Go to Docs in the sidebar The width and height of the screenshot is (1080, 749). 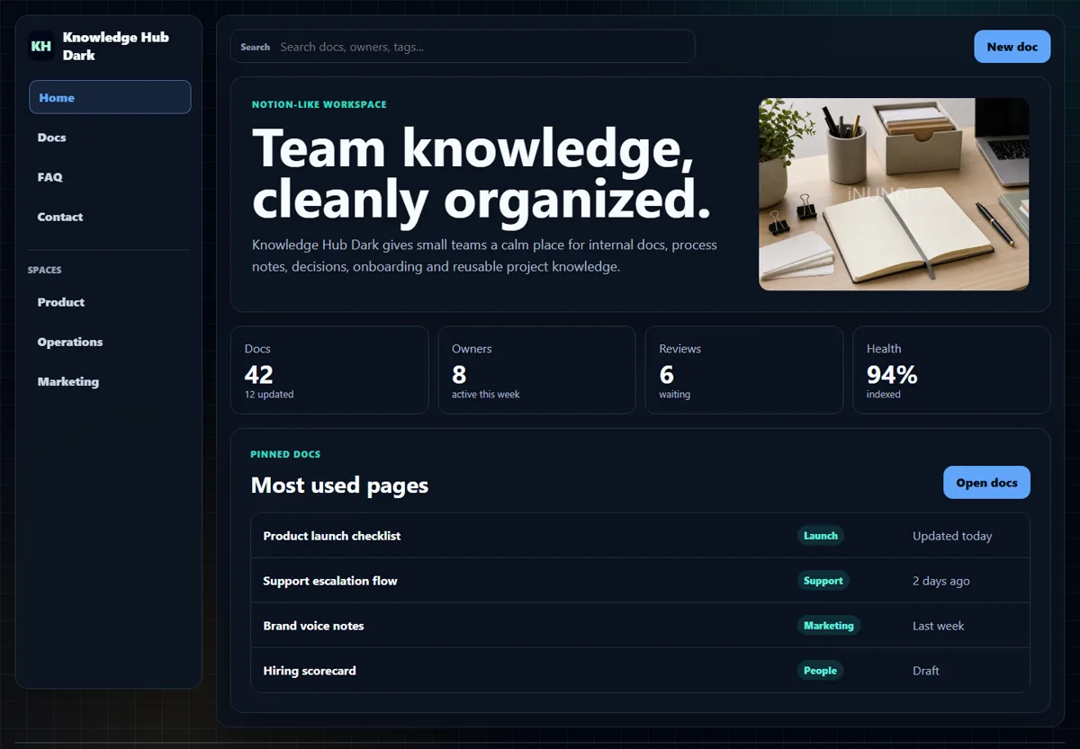click(110, 138)
